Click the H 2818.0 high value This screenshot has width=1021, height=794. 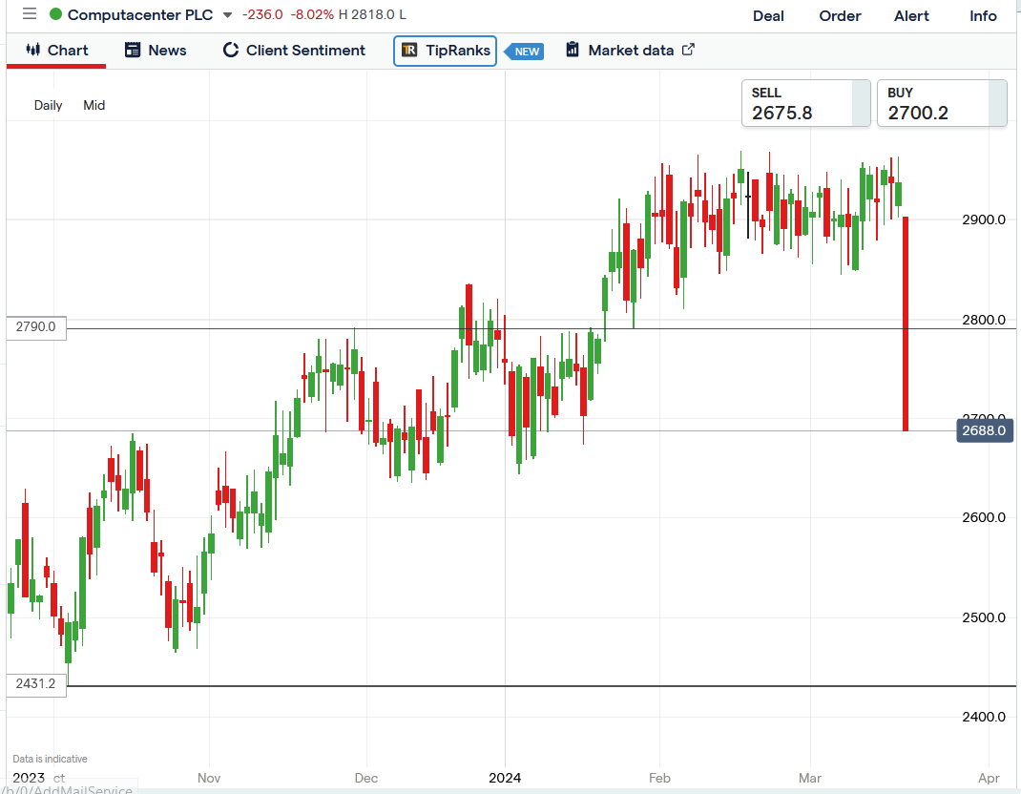point(367,15)
